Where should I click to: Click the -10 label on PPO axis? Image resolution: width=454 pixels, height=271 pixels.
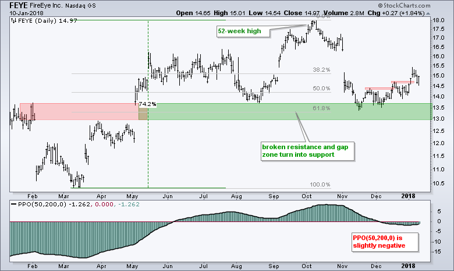(437, 242)
